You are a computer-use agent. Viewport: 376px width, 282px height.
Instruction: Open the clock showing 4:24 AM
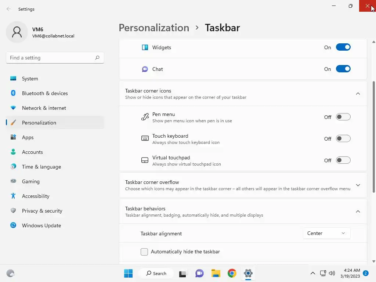pyautogui.click(x=350, y=273)
